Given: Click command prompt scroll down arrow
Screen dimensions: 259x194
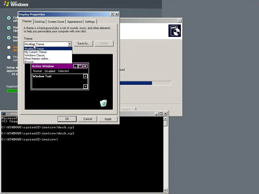Looking at the screenshot, I should point(165,190).
